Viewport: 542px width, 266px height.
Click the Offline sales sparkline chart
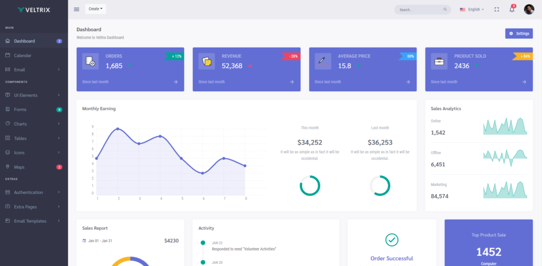point(505,158)
